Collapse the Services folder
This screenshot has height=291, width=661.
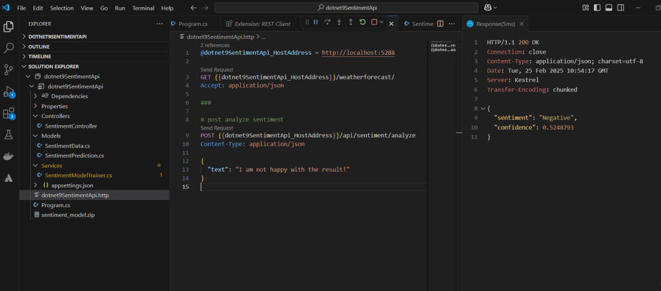(36, 166)
